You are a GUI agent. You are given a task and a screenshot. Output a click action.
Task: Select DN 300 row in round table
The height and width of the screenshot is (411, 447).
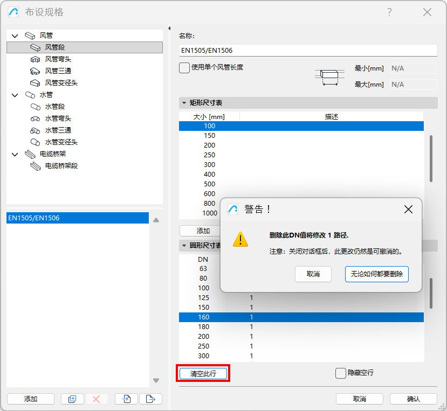[301, 356]
